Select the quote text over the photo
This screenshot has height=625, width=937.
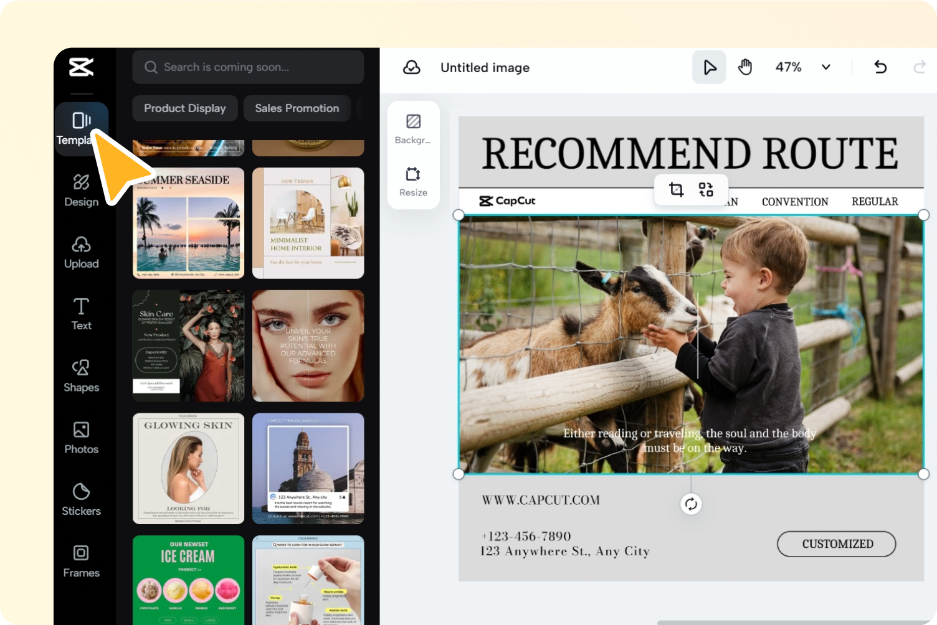(x=690, y=441)
